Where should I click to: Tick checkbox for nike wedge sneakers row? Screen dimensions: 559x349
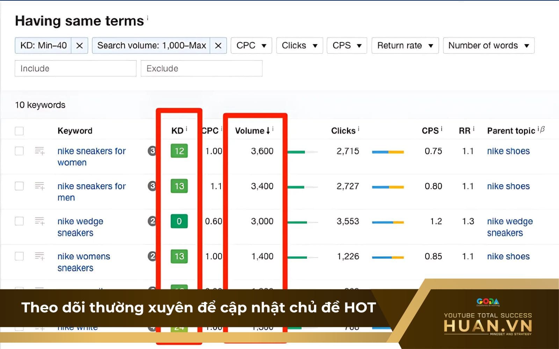click(19, 221)
